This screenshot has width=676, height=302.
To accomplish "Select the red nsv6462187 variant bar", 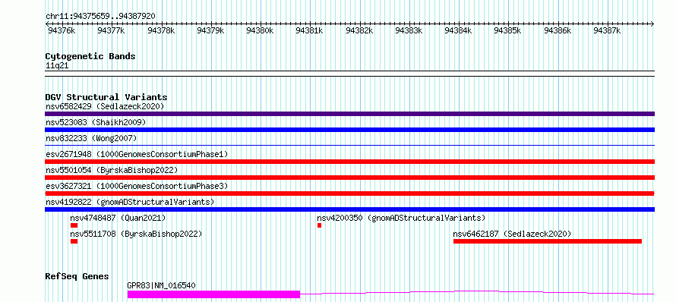I will 548,241.
